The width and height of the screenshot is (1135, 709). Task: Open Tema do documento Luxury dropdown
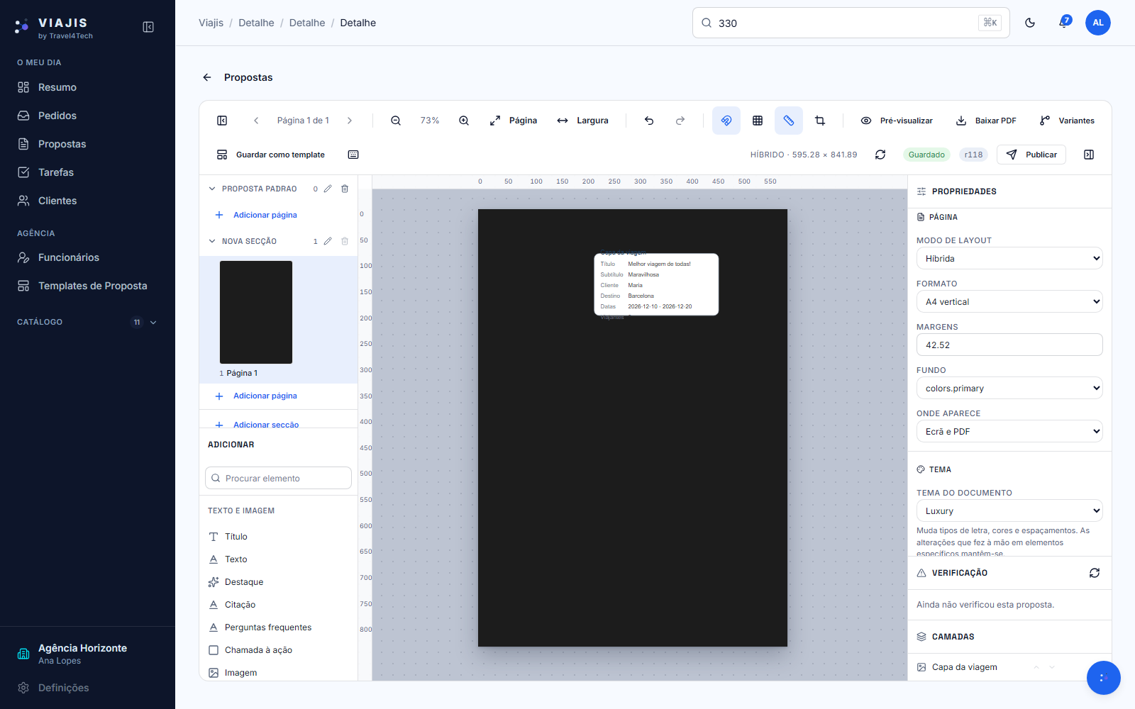pos(1009,510)
